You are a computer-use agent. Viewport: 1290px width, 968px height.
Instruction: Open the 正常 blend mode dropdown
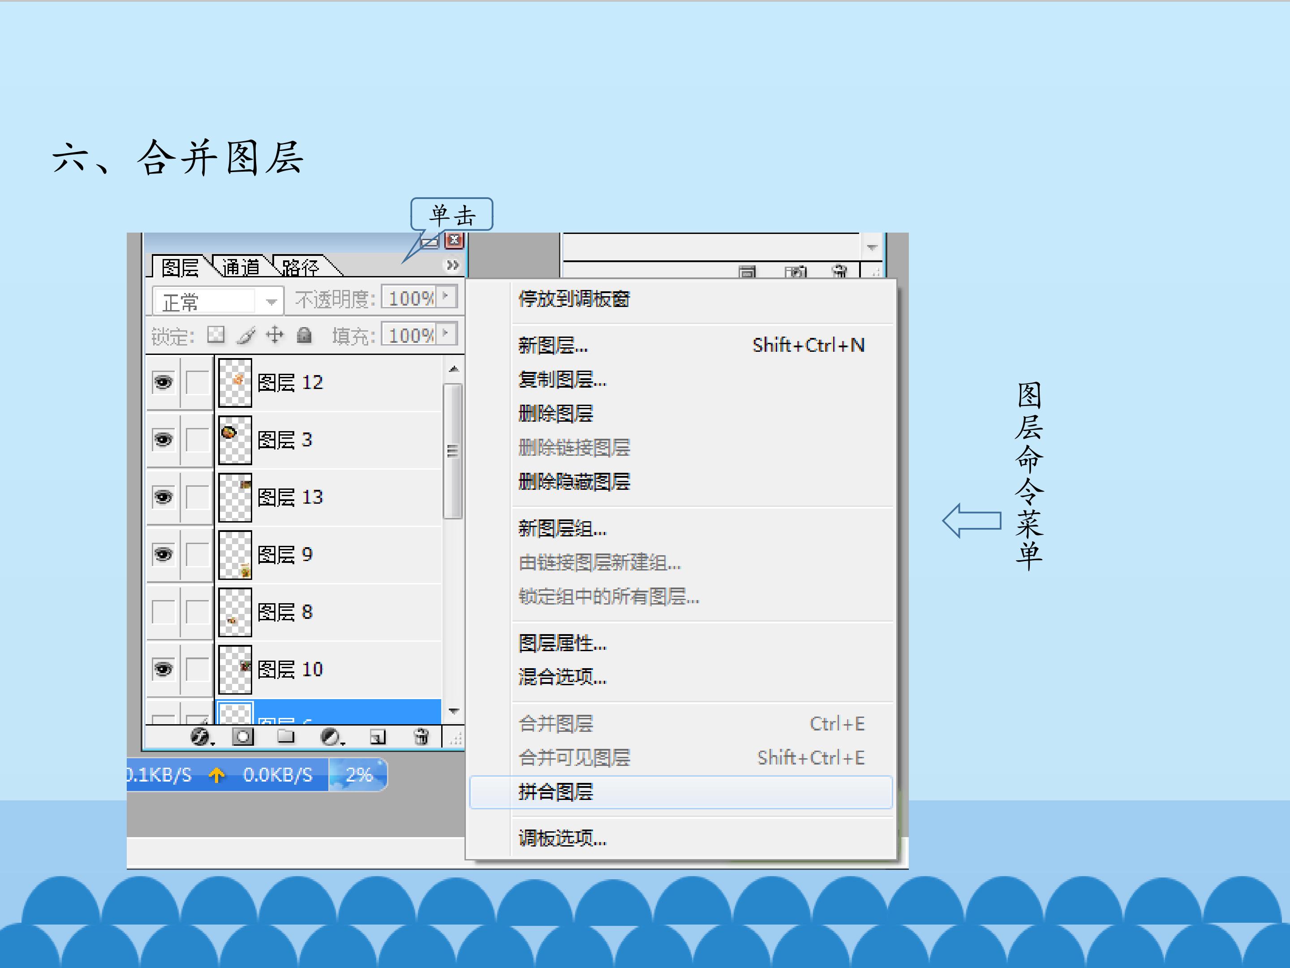(271, 302)
